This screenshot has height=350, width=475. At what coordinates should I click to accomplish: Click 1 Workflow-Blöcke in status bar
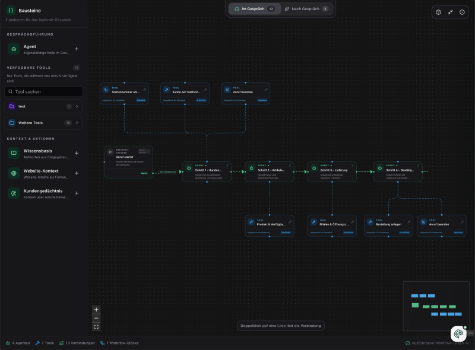click(x=119, y=343)
